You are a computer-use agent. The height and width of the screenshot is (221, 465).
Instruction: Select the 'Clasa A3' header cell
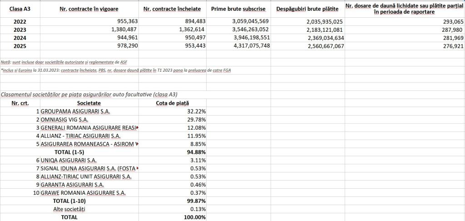pyautogui.click(x=20, y=9)
